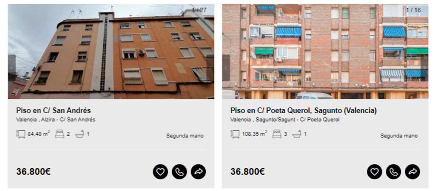Show previous photo of Poeta Querol building
This screenshot has width=440, height=191.
pyautogui.click(x=226, y=68)
